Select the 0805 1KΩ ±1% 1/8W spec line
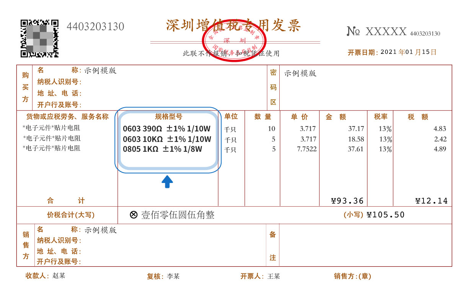466x301 pixels. [x=162, y=149]
